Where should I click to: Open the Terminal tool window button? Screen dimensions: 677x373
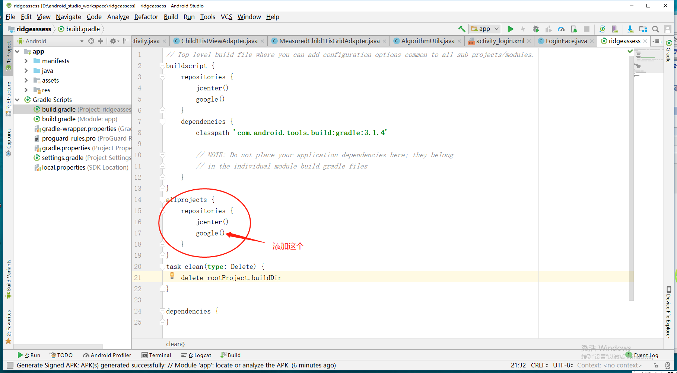156,355
